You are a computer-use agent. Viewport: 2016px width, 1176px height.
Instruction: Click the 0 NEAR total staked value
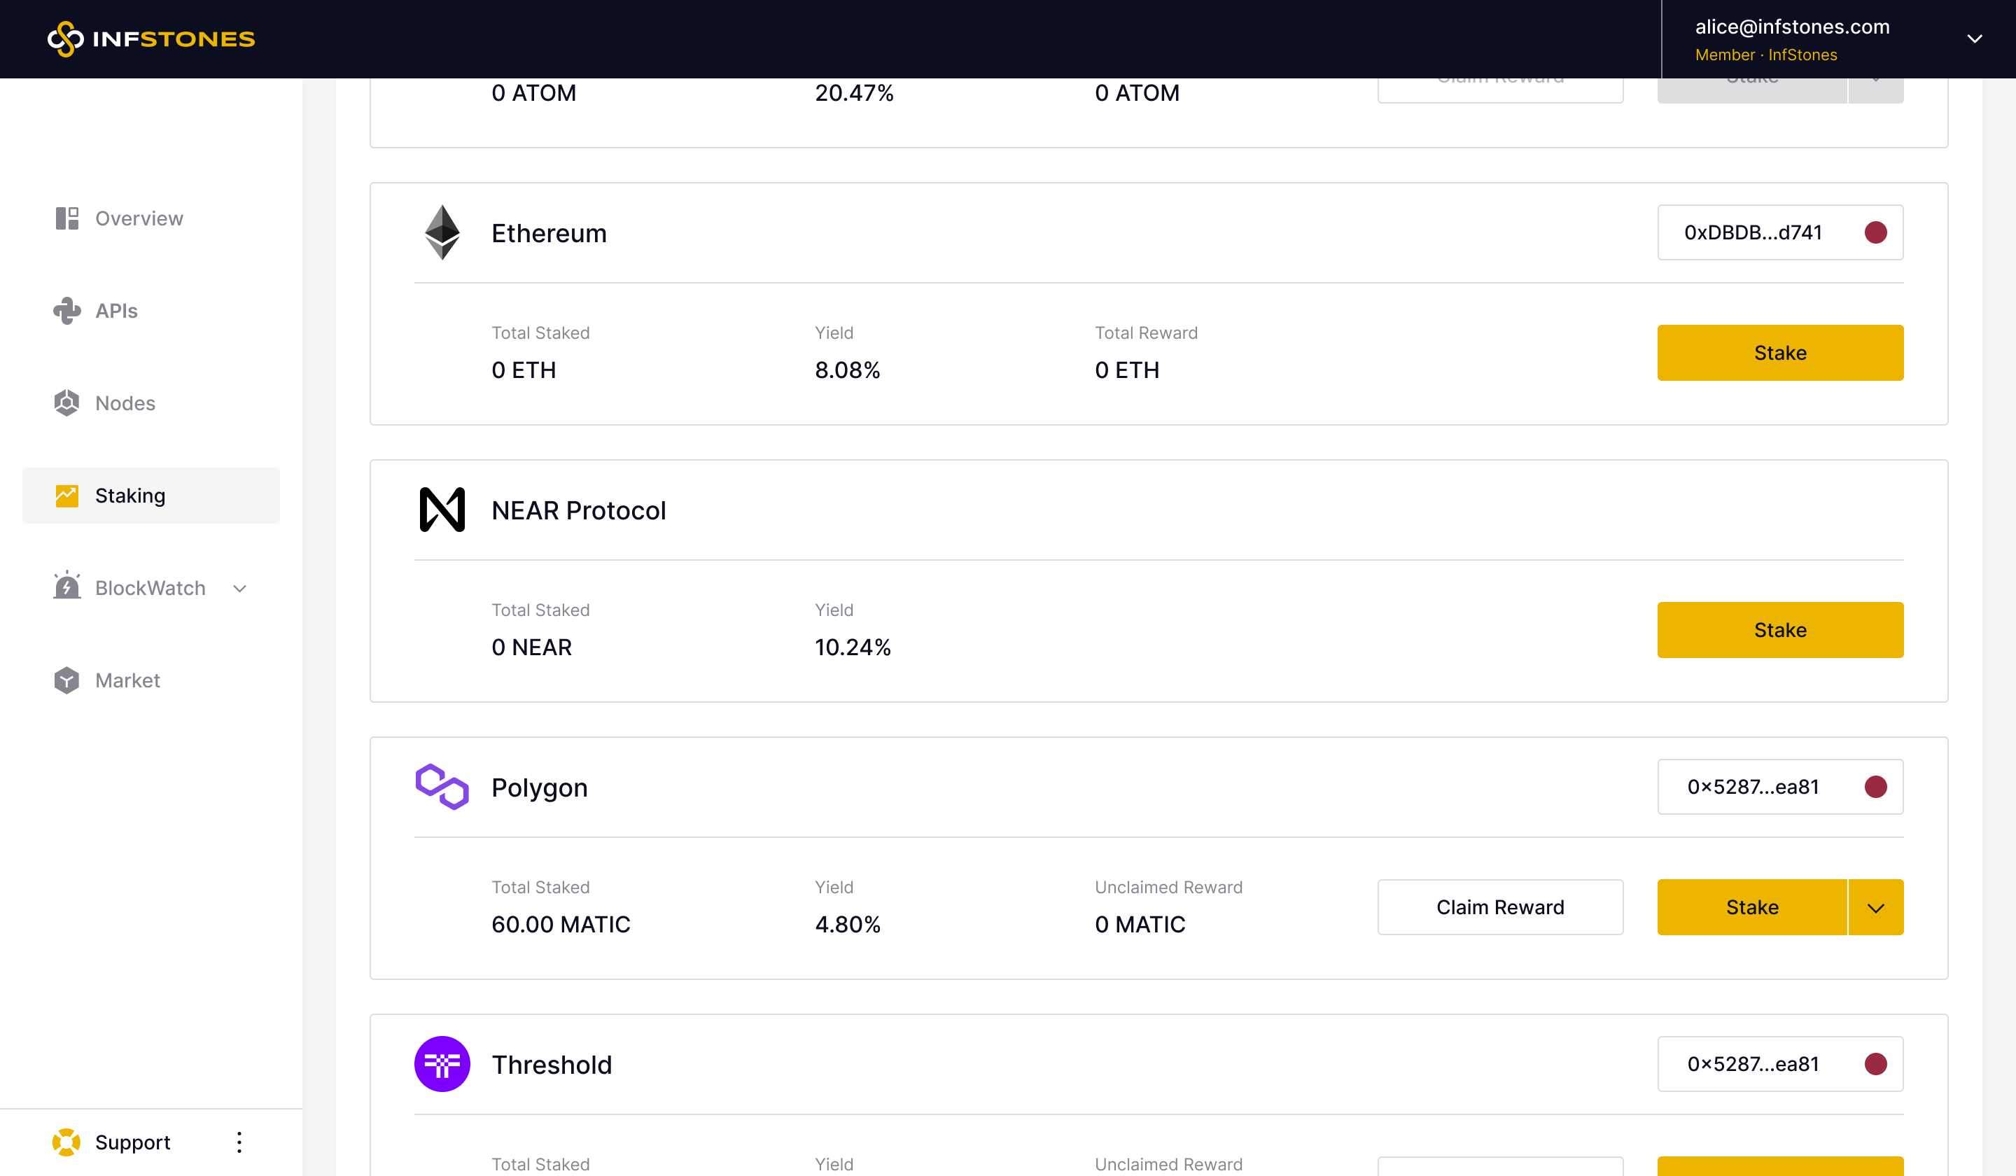click(531, 646)
